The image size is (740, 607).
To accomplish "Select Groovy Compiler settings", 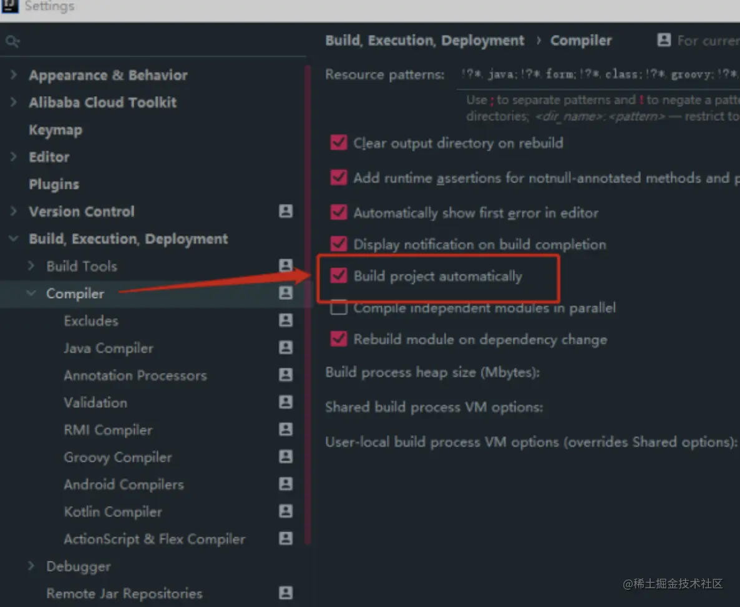I will click(118, 457).
